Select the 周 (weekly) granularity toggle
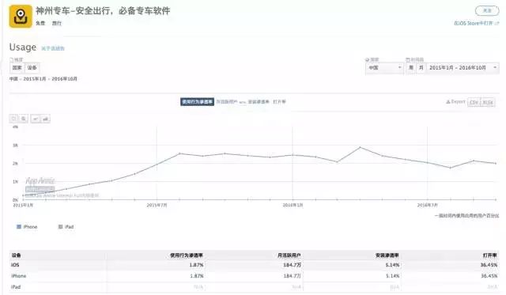This screenshot has height=295, width=506. coord(411,68)
